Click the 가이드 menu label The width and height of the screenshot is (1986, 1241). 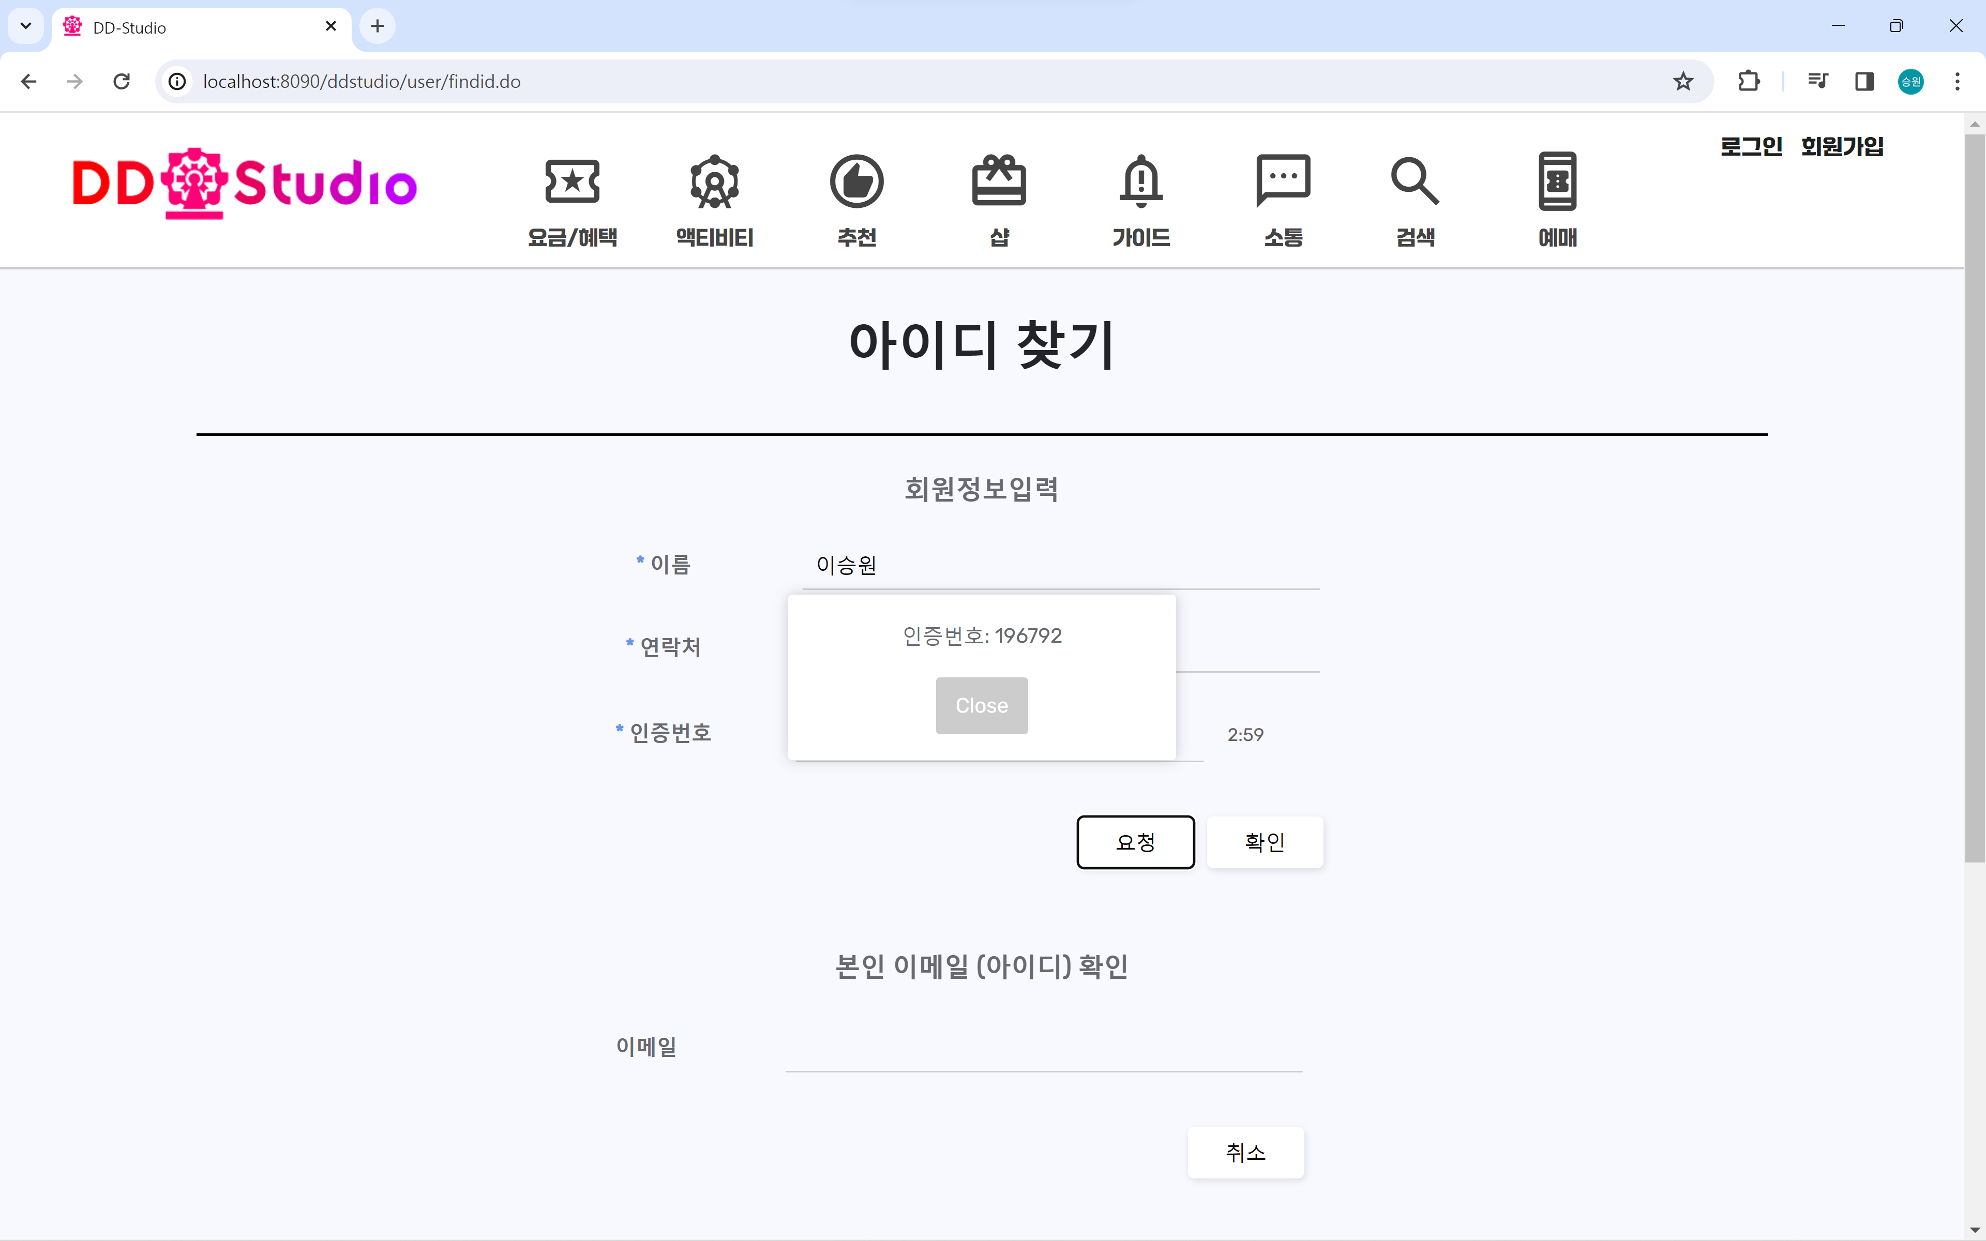coord(1141,237)
